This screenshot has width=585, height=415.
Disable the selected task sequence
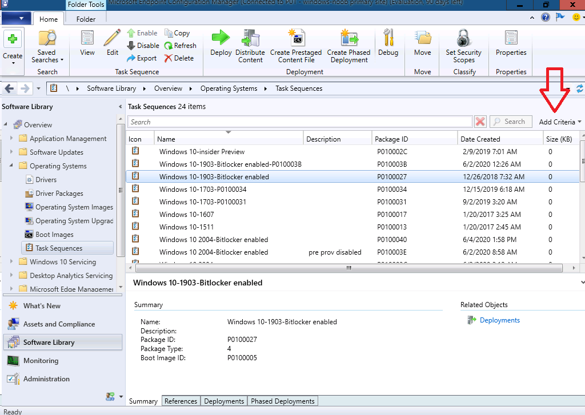point(143,46)
